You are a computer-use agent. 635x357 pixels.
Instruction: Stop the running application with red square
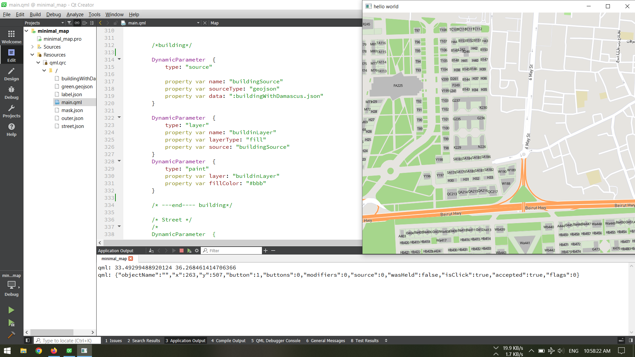(182, 251)
